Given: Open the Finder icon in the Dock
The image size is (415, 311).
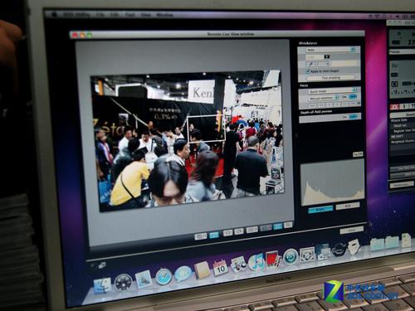Looking at the screenshot, I should pyautogui.click(x=102, y=285).
